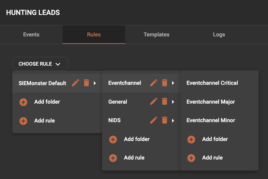
Task: Open the Choose Rule dropdown
Action: 40,64
